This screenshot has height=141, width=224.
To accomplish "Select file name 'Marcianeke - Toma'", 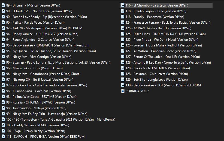I will tap(34, 68).
